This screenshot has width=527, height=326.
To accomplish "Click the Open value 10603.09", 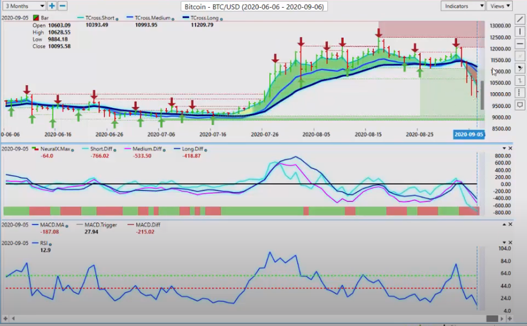I will click(59, 25).
